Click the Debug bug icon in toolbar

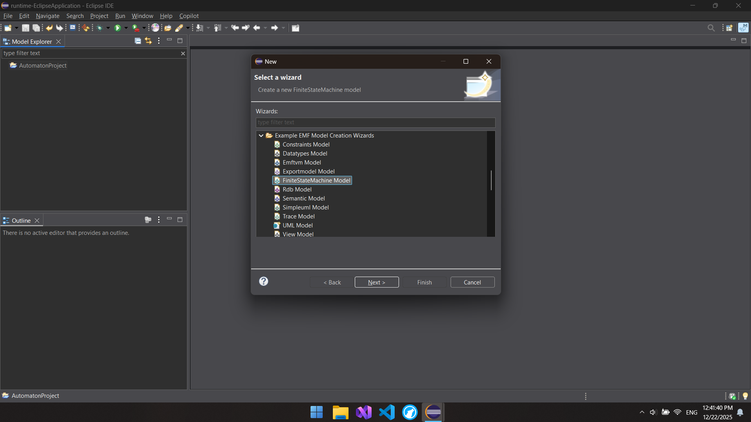coord(100,28)
